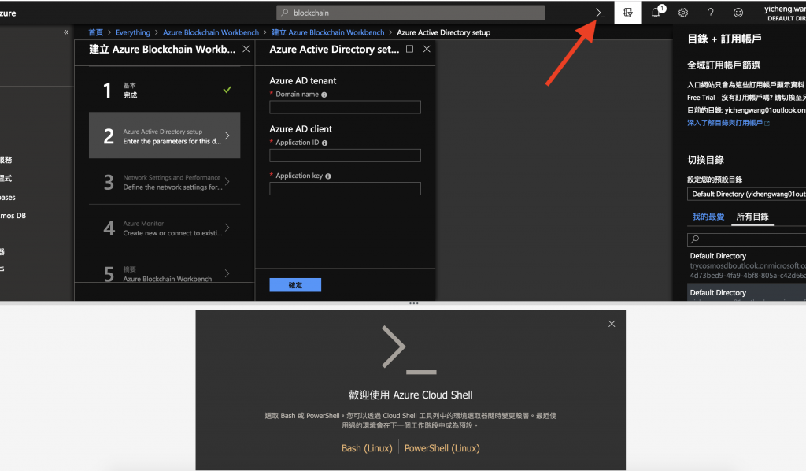Click the blue confirm button

[295, 285]
